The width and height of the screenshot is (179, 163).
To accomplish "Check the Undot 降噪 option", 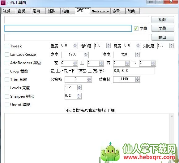I will pos(7,105).
